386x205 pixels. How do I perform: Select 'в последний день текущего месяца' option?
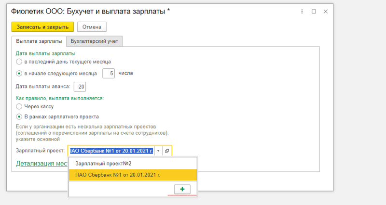[19, 62]
